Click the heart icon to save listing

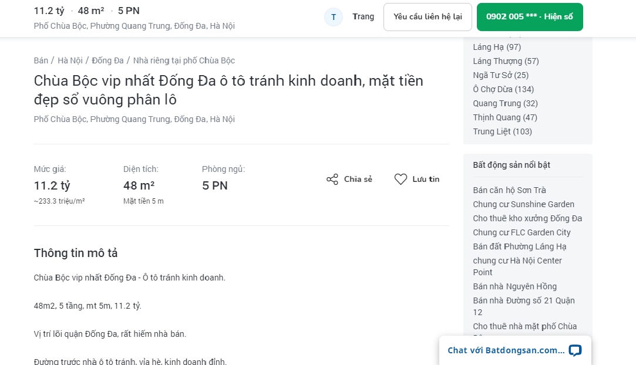(x=401, y=180)
